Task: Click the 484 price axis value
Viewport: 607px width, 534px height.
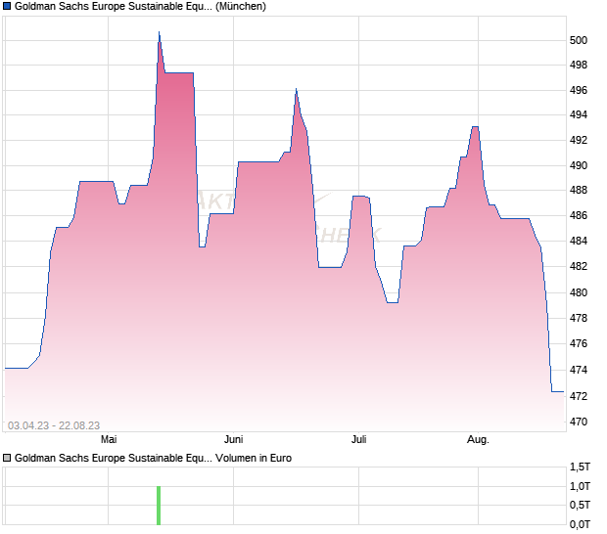Action: pos(579,241)
